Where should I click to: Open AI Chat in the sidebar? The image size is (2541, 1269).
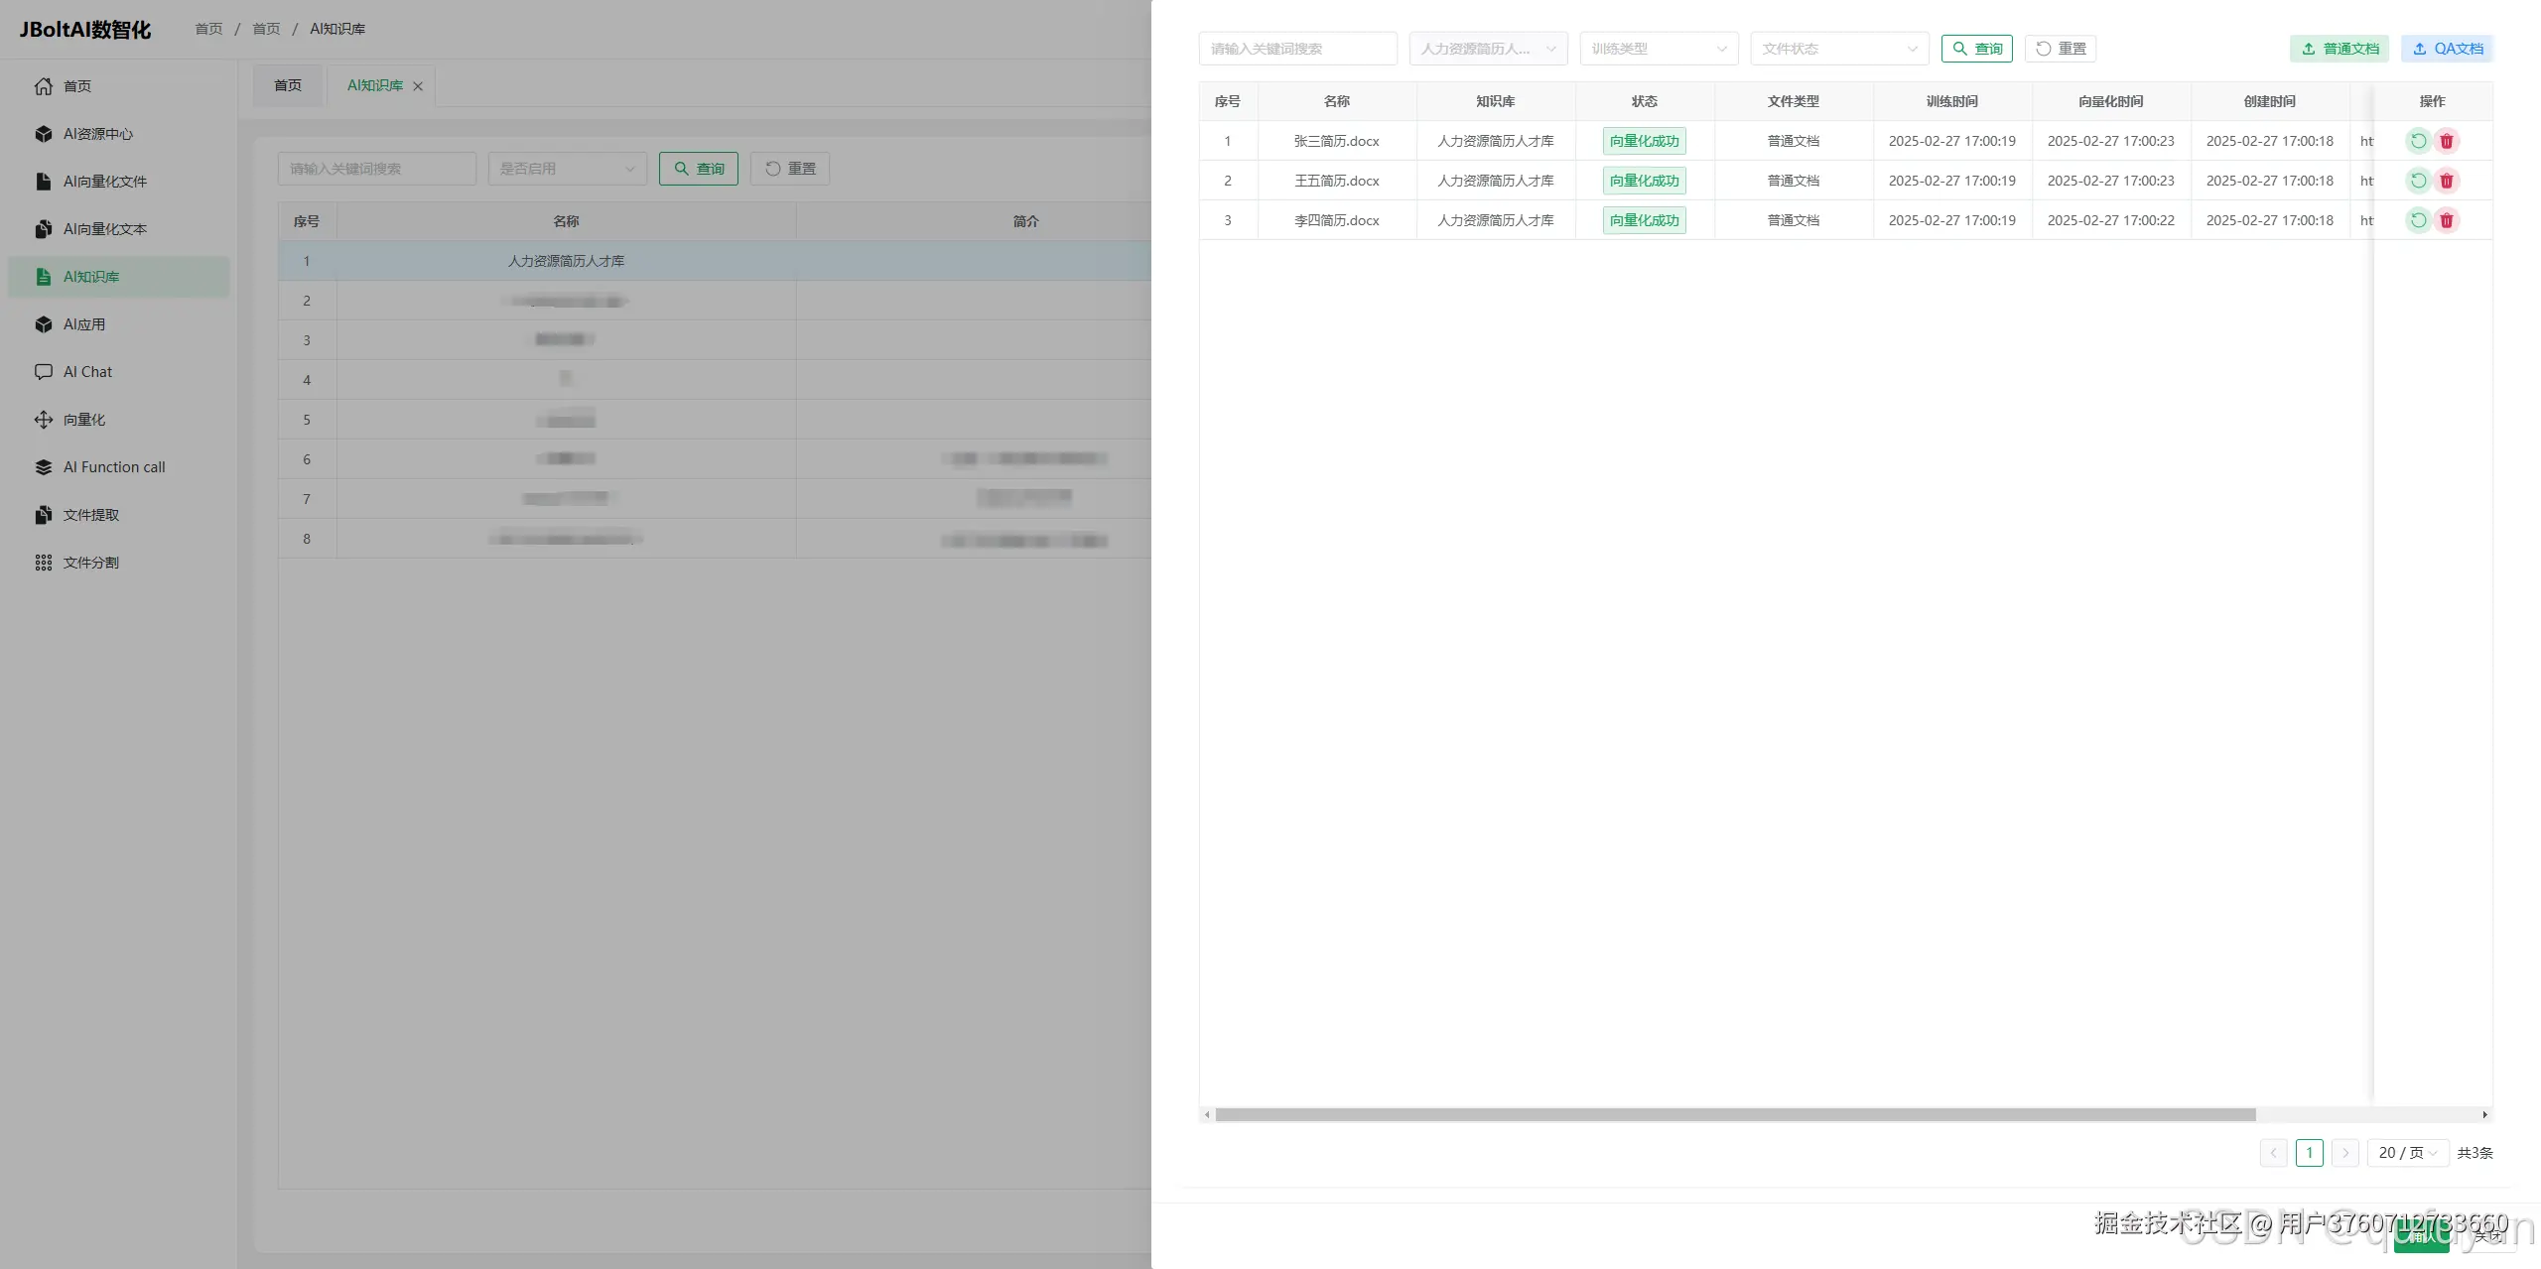(87, 372)
